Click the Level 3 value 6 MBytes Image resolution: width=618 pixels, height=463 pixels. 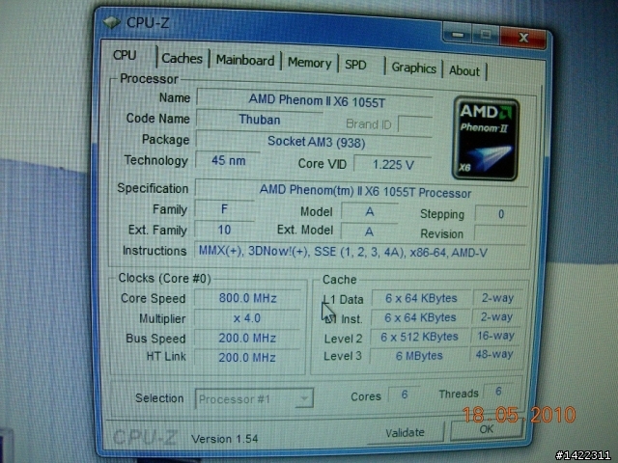418,356
